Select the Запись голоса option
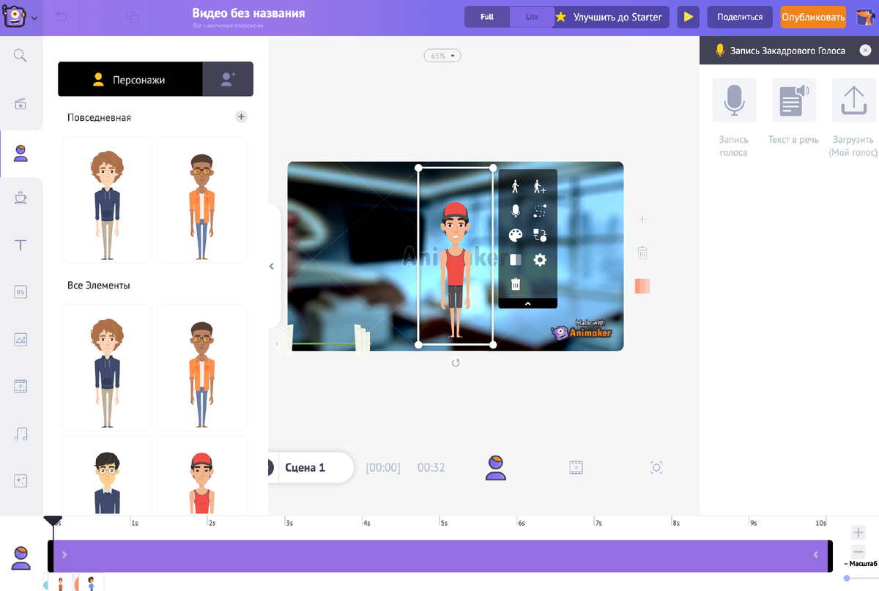 click(734, 117)
